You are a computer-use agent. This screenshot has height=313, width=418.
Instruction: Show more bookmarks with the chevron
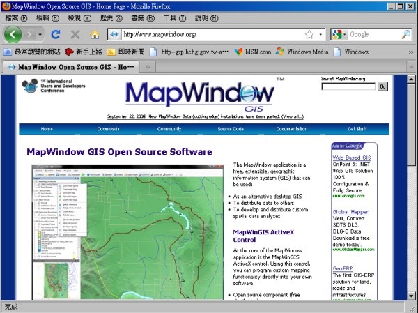411,52
